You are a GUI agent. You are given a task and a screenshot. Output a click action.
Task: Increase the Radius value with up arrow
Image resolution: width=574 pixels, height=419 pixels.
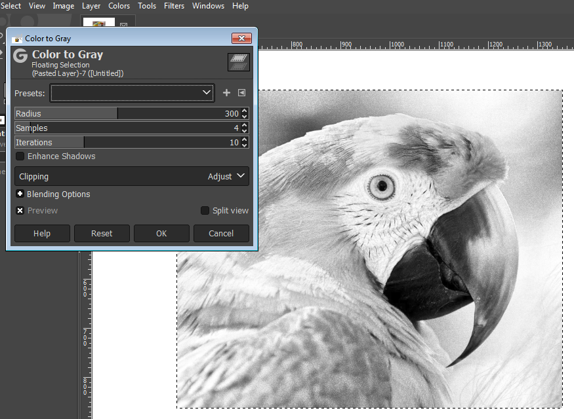coord(245,111)
